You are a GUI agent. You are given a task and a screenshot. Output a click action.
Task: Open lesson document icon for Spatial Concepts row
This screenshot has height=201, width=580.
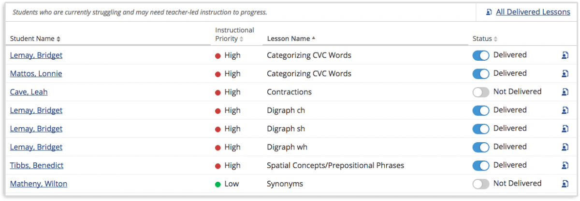(x=565, y=165)
